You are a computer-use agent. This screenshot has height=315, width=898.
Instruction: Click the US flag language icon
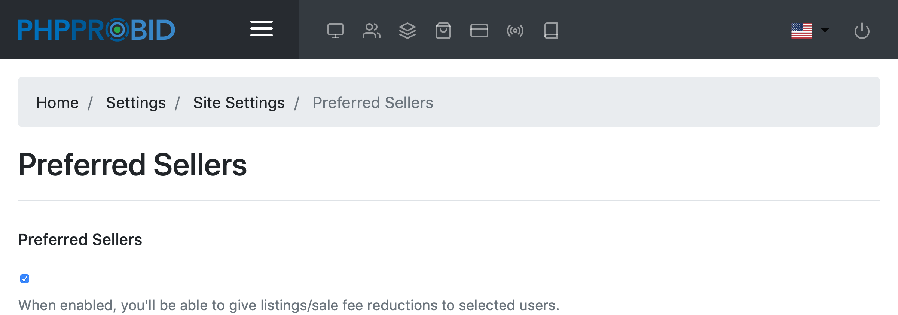coord(801,31)
